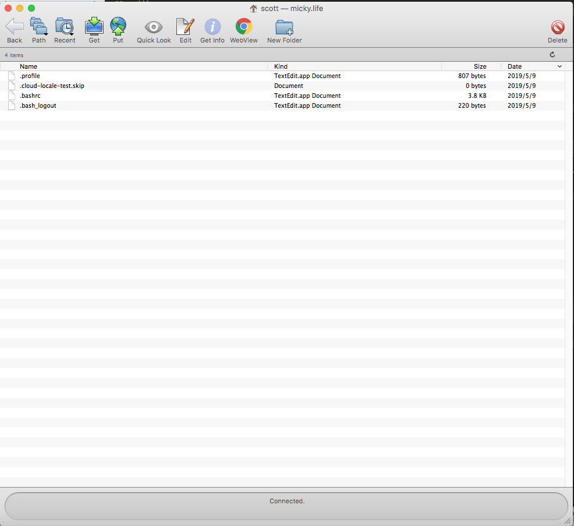Select the .bash_logout file name
Screen dimensions: 574x526
[38, 105]
